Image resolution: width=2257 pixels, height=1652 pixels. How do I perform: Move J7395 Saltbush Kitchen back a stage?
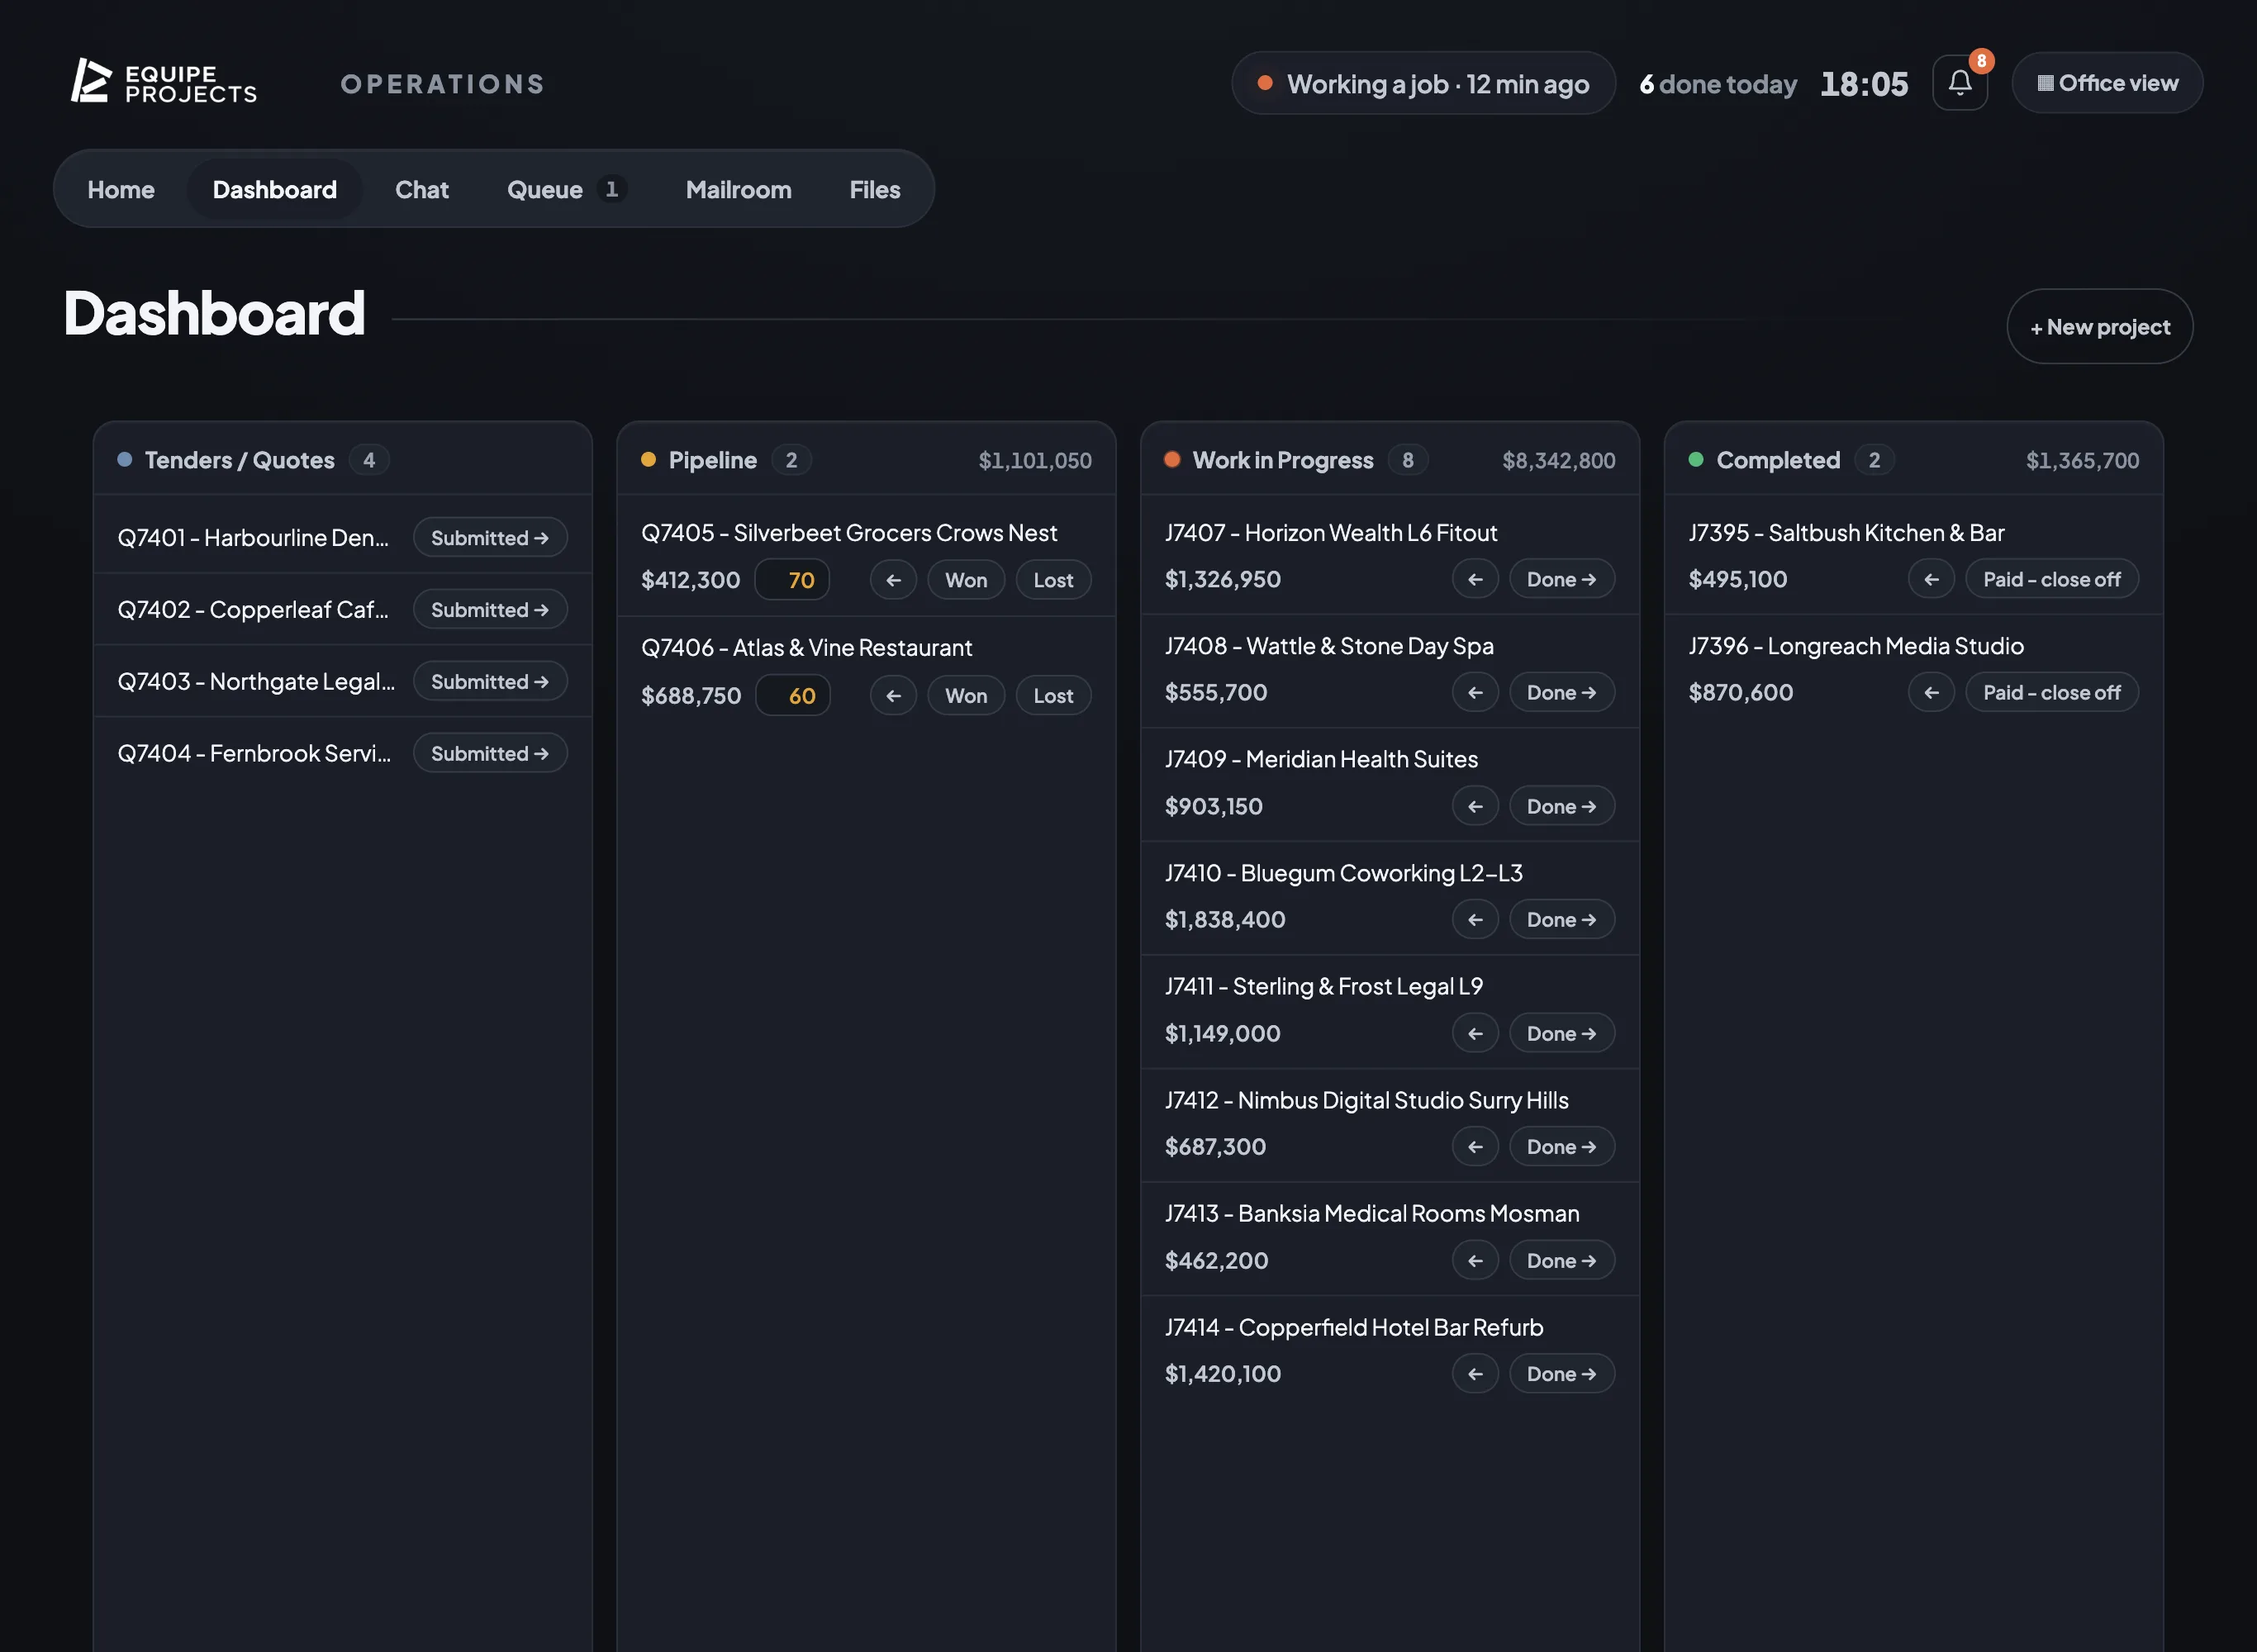click(x=1931, y=579)
